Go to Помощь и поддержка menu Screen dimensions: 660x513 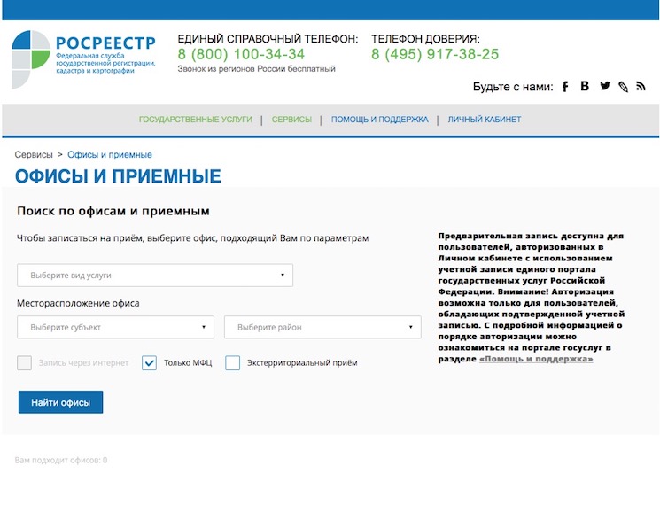coord(380,120)
